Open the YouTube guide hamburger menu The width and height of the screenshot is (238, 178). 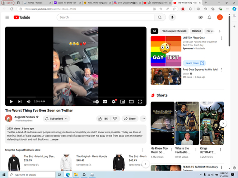(7, 17)
